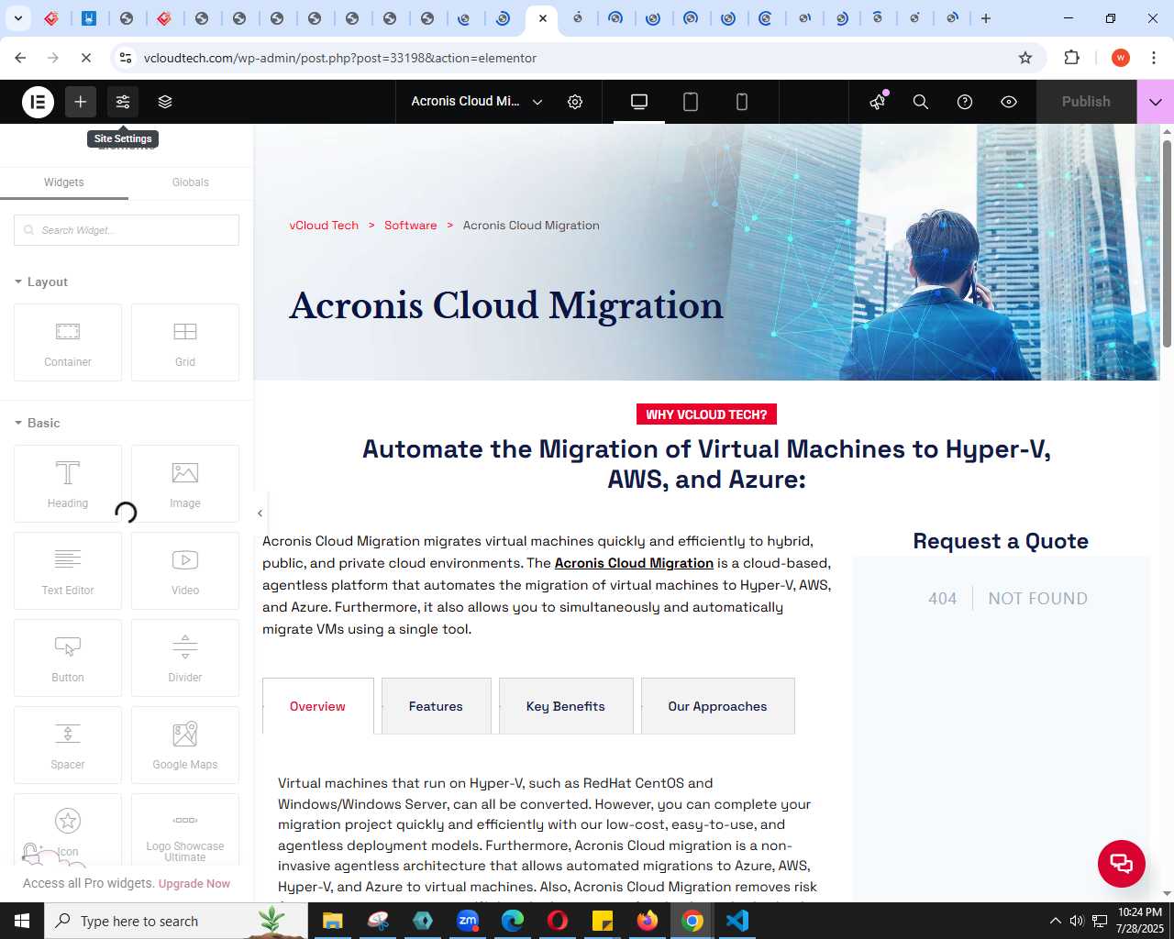This screenshot has width=1174, height=939.
Task: Select the Google Maps widget
Action: click(185, 746)
